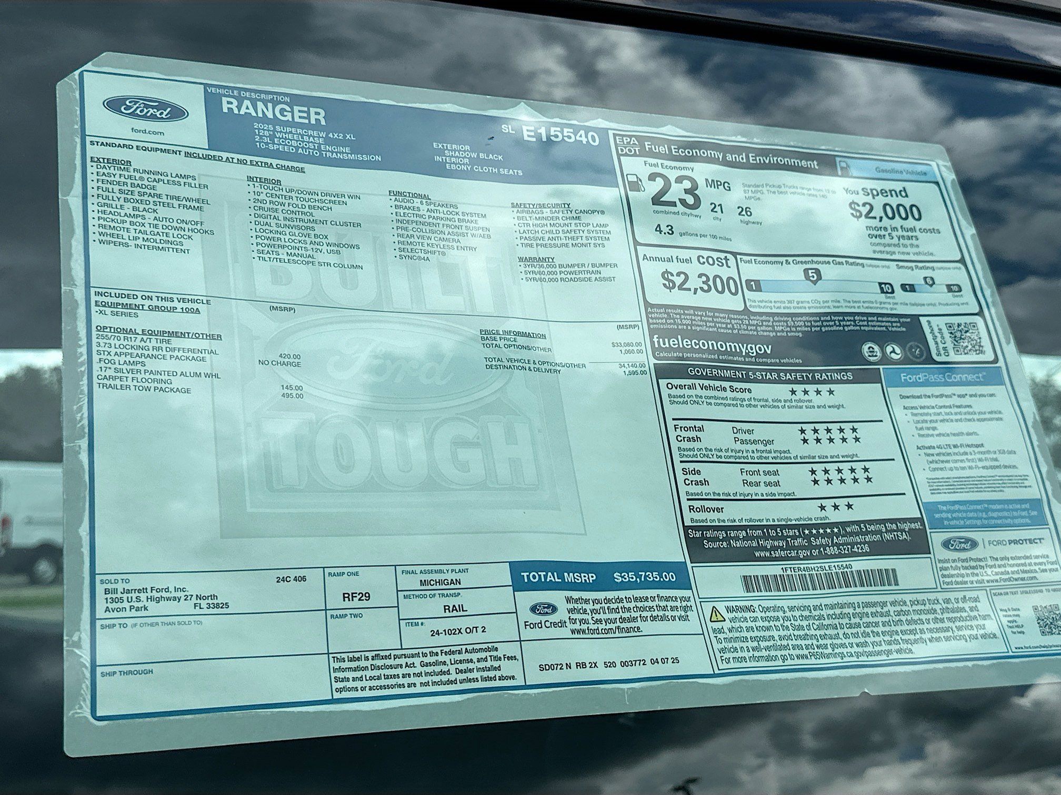Click the Overall Vehicle Score stars

point(812,392)
